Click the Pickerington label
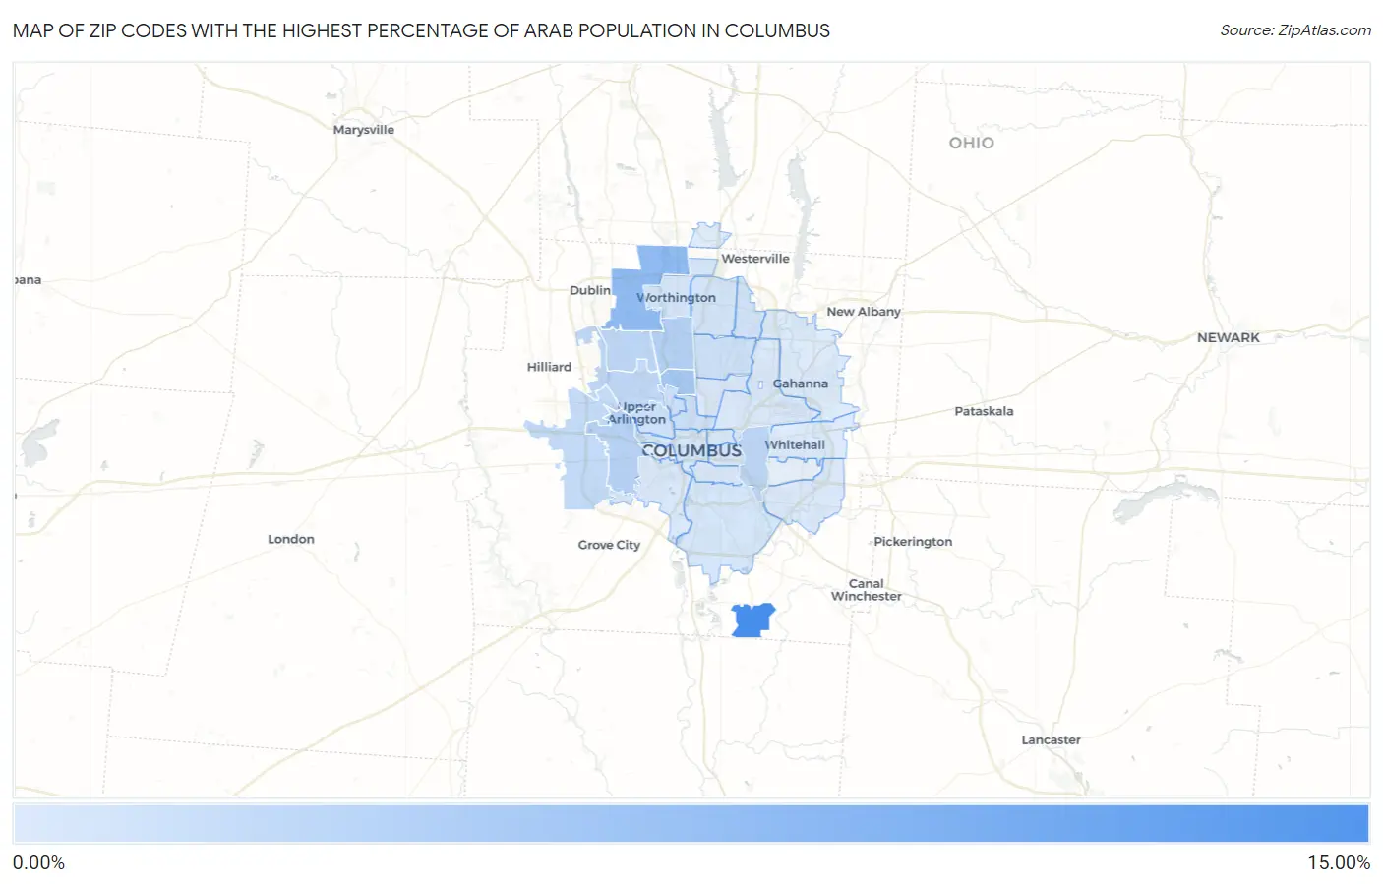This screenshot has width=1383, height=884. tap(913, 542)
